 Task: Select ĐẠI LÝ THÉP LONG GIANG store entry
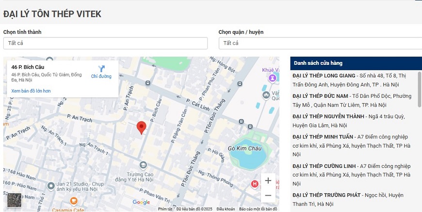coord(353,80)
